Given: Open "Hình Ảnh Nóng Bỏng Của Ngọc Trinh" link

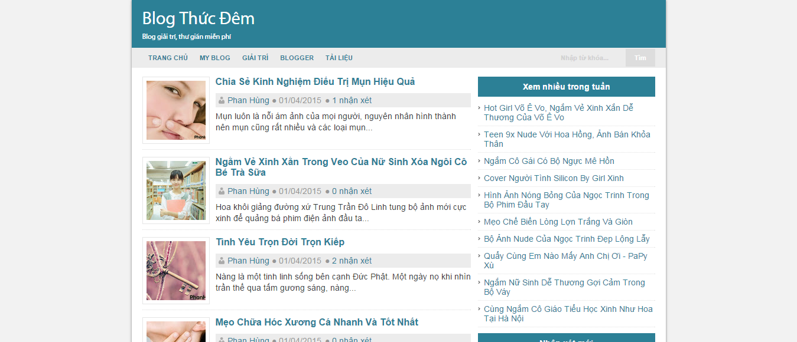Looking at the screenshot, I should point(566,200).
